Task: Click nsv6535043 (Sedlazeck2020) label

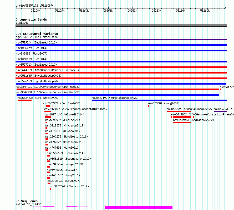Action: (194, 120)
